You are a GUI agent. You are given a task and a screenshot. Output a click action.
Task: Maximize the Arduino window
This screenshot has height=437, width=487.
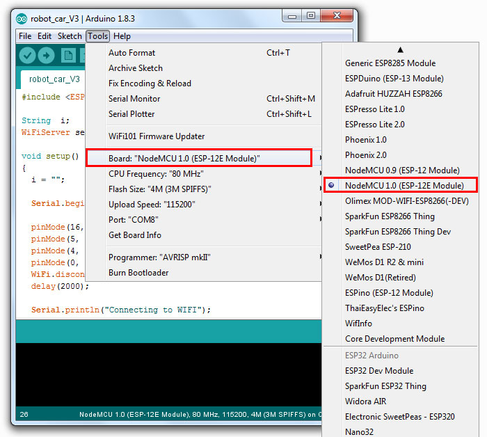click(311, 15)
